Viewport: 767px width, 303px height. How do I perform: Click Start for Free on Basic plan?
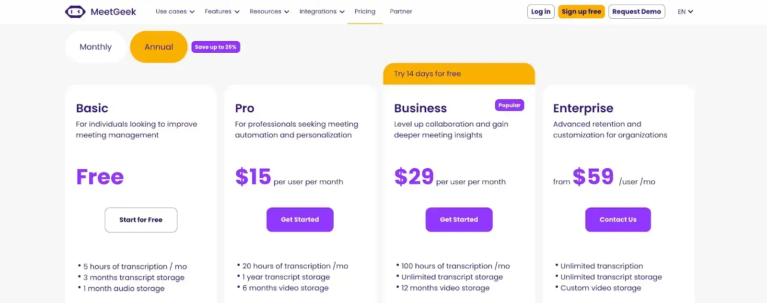coord(140,220)
